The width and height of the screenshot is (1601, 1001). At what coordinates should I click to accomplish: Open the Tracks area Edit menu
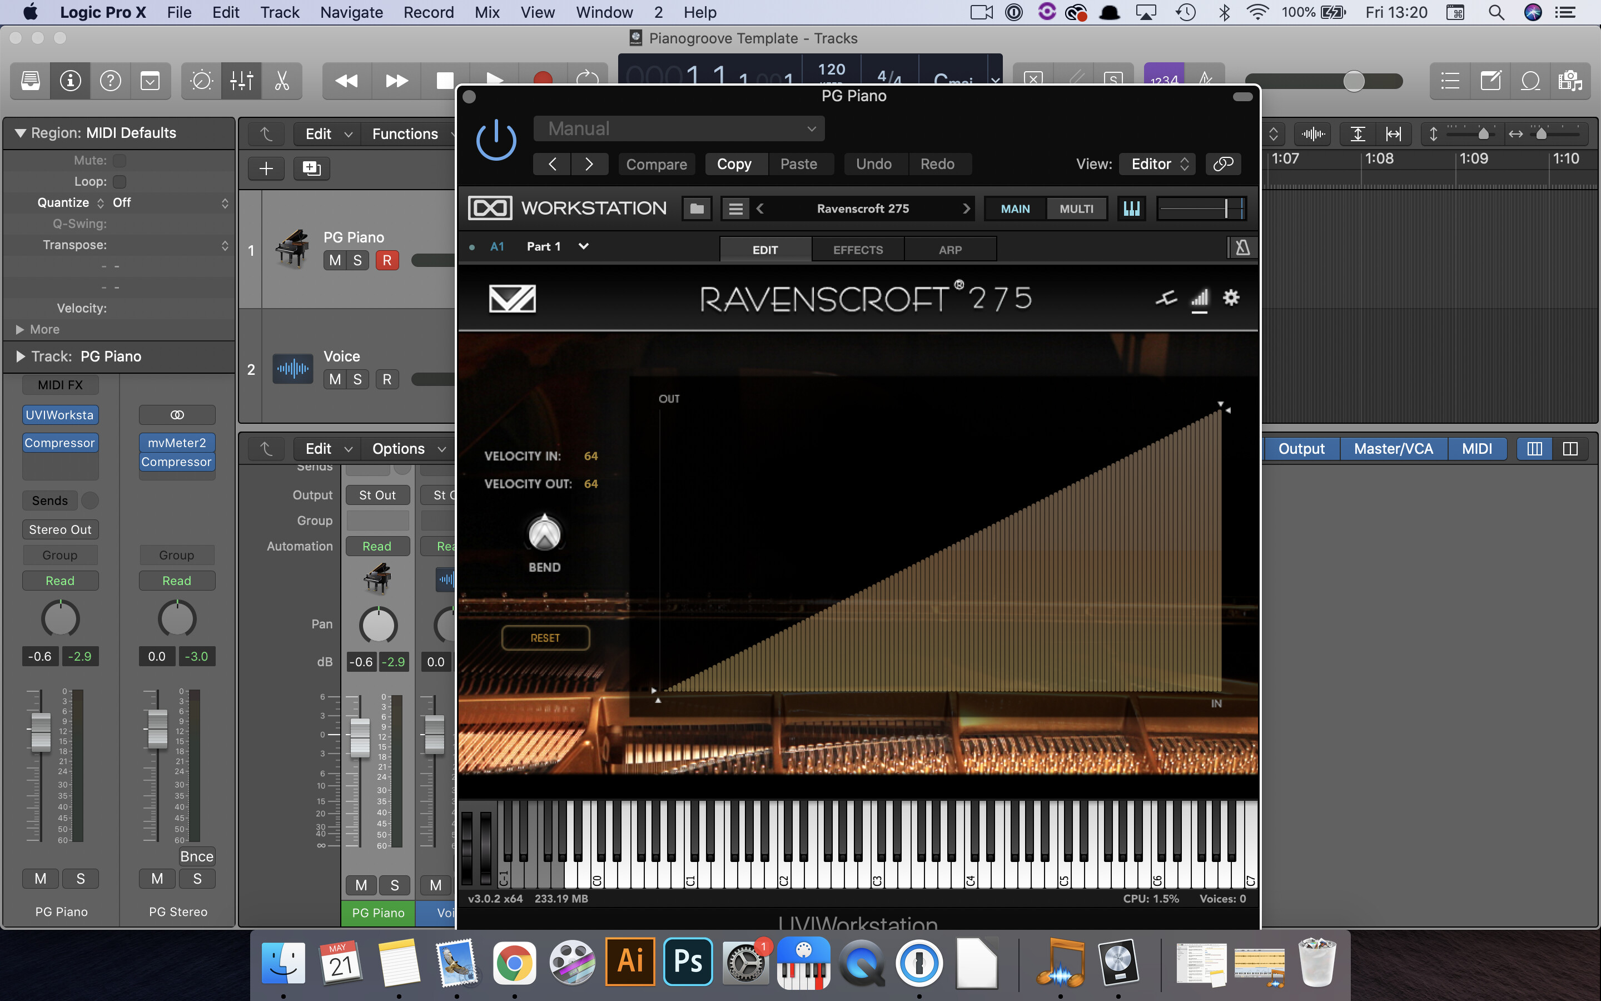coord(328,133)
